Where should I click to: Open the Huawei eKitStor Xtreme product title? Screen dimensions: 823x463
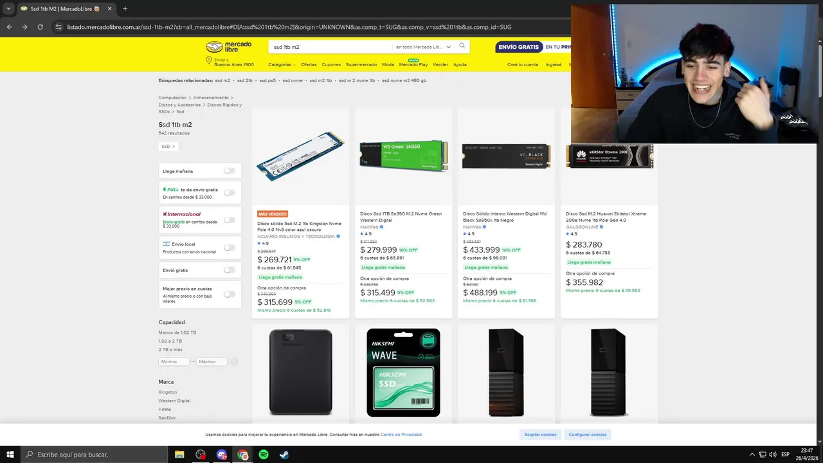pos(606,217)
